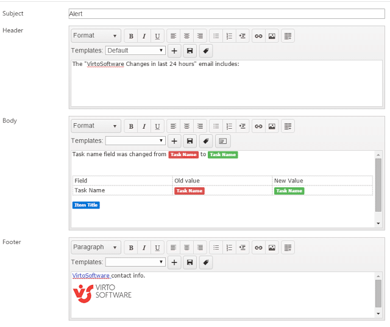The width and height of the screenshot is (390, 327).
Task: Insert image in Footer editor
Action: (x=272, y=248)
